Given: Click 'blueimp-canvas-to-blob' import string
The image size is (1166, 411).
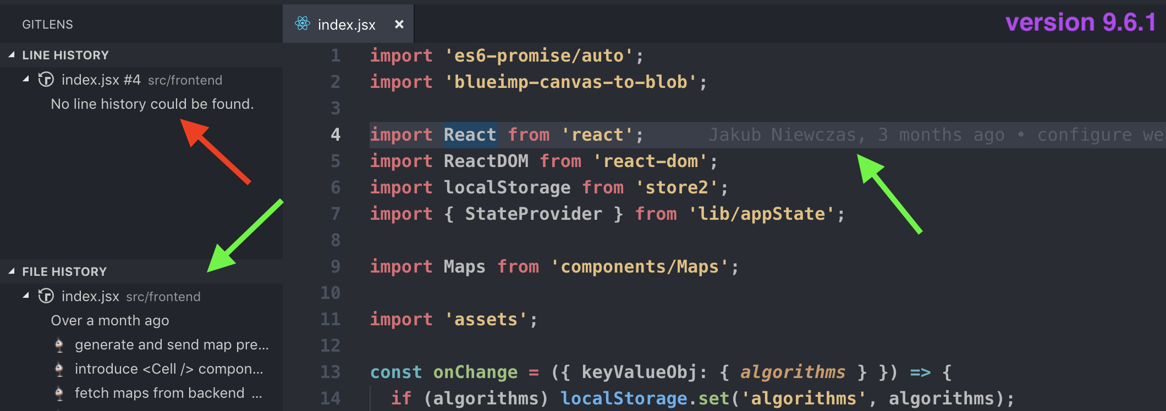Looking at the screenshot, I should 571,82.
